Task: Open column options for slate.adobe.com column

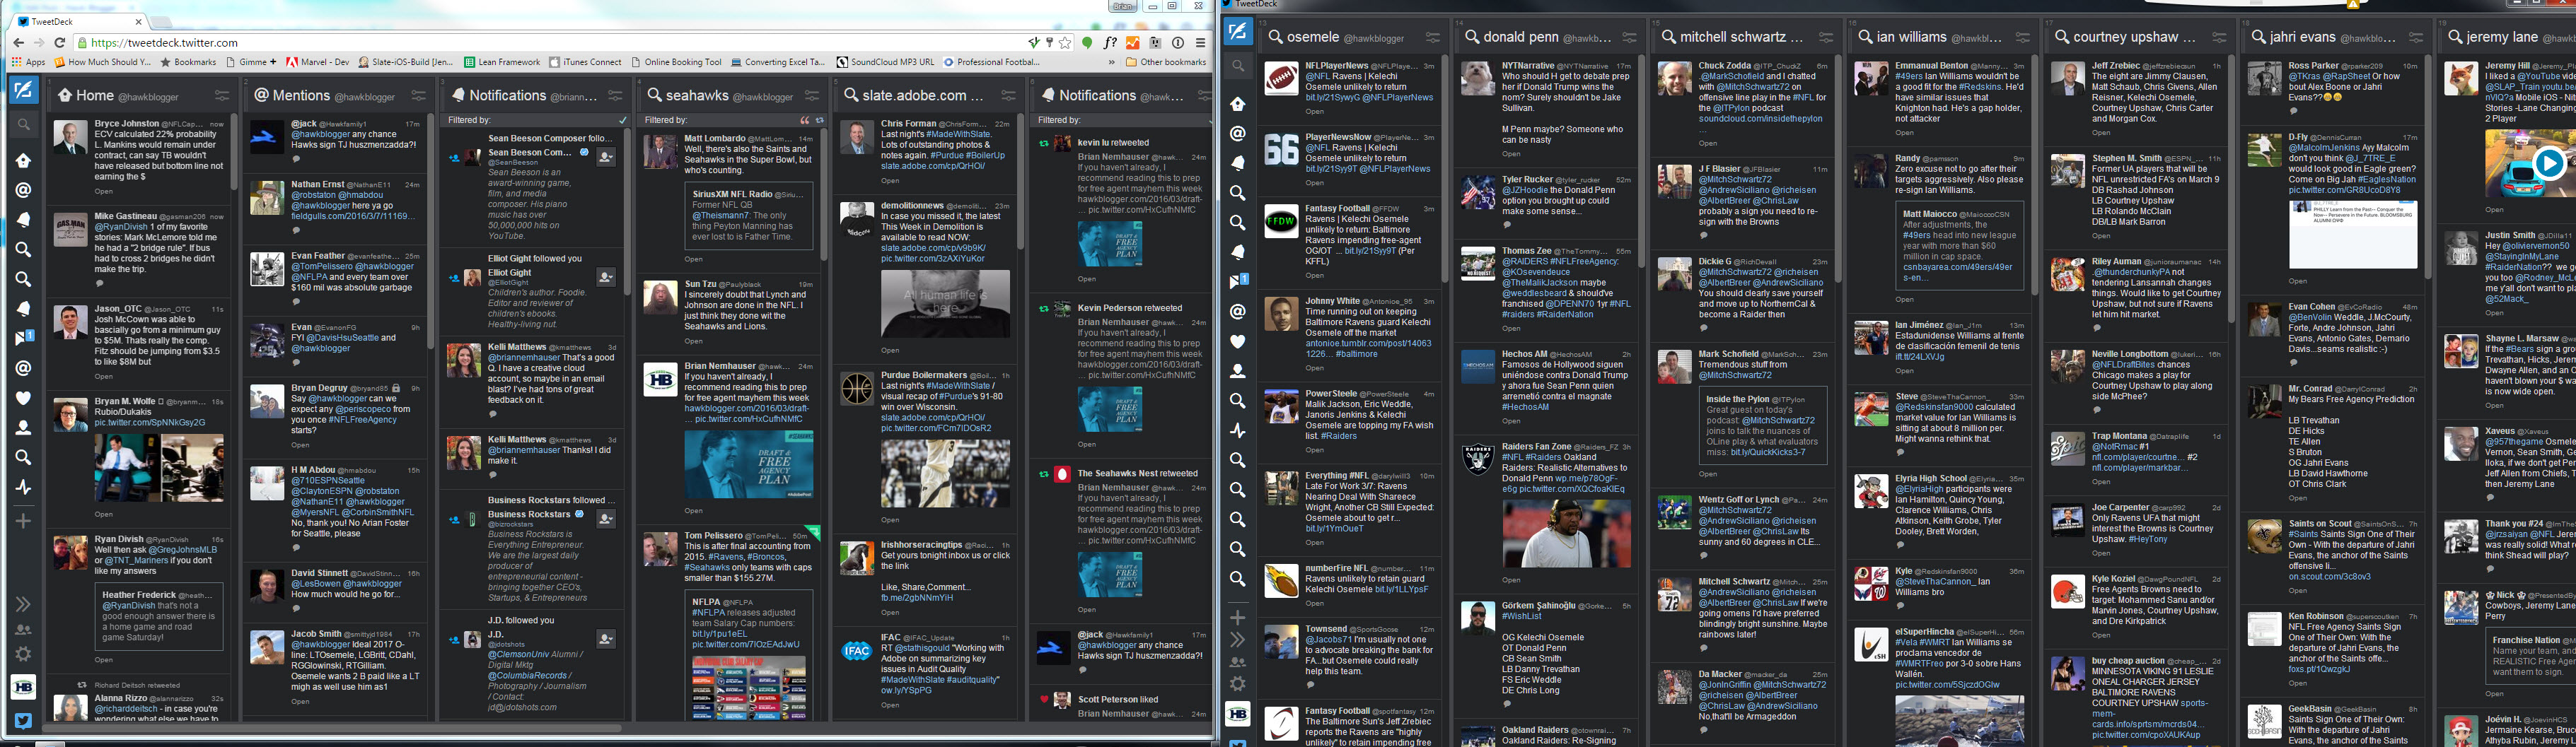Action: [1009, 95]
